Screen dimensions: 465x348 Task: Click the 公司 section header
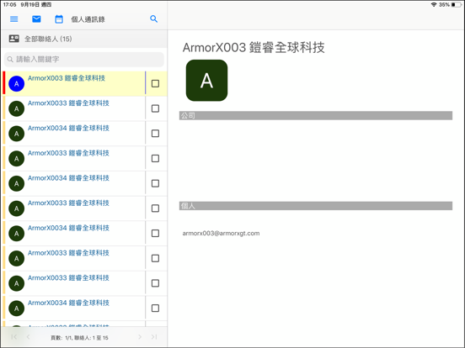click(316, 115)
